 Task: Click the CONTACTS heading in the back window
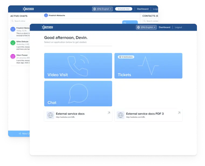coord(150,16)
